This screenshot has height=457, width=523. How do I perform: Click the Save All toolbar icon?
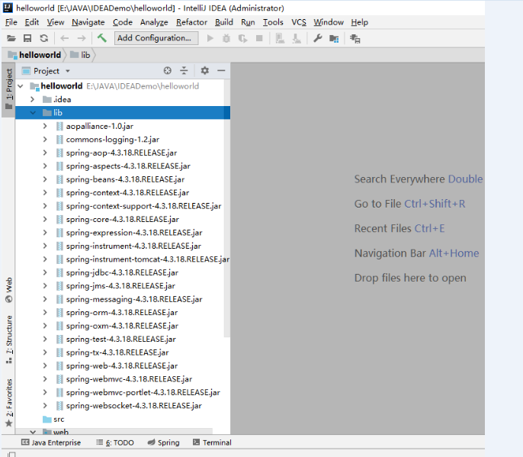click(27, 38)
